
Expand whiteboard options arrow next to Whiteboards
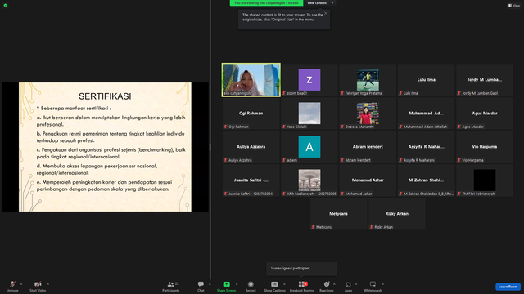[382, 284]
